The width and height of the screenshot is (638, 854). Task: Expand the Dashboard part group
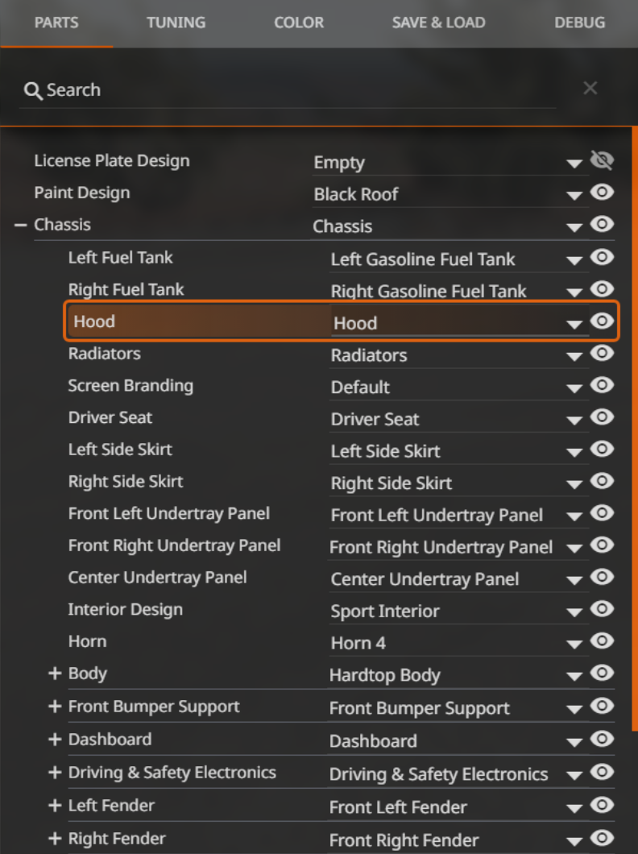pyautogui.click(x=55, y=740)
